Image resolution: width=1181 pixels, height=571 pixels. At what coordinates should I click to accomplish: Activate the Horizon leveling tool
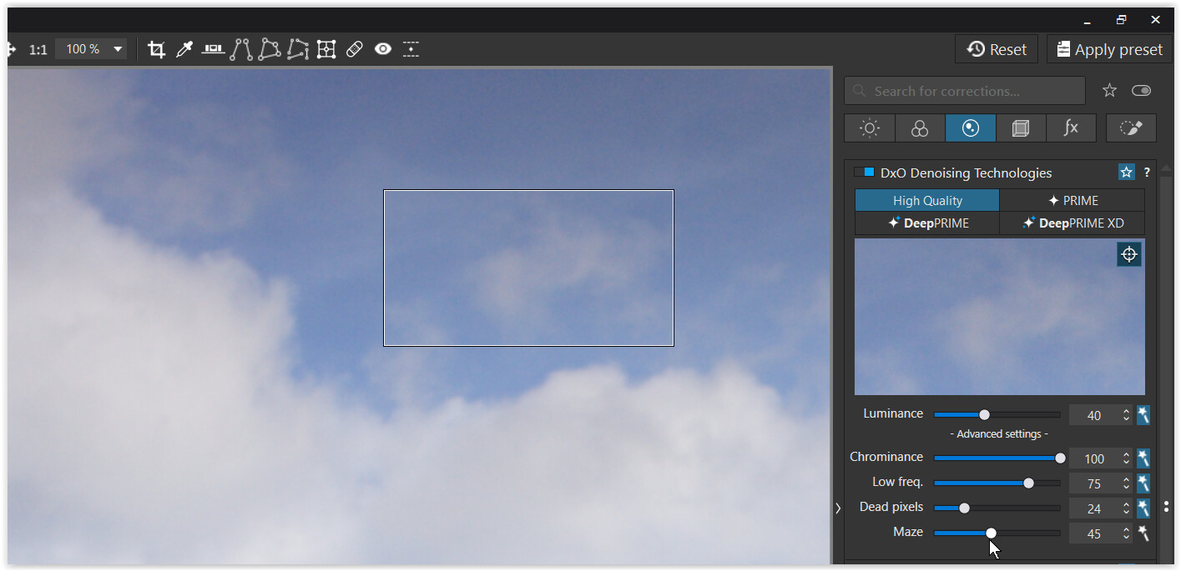pos(213,49)
